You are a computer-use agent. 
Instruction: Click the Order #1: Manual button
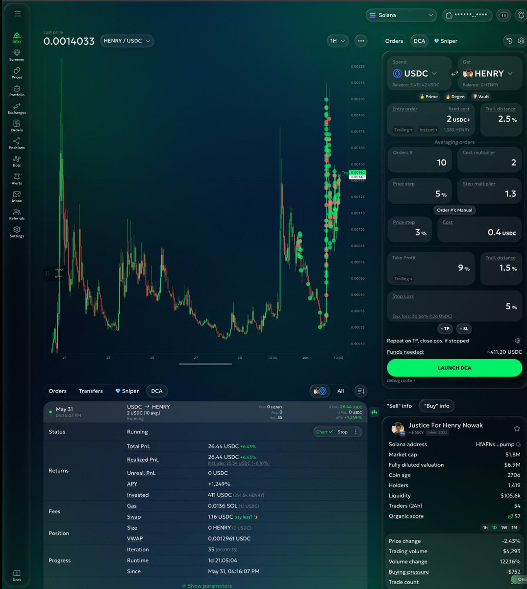tap(454, 210)
